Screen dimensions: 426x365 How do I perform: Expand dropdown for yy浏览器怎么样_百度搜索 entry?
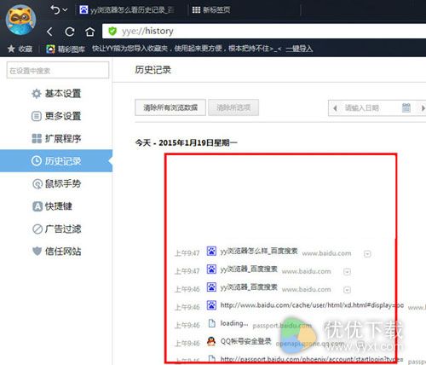(367, 253)
